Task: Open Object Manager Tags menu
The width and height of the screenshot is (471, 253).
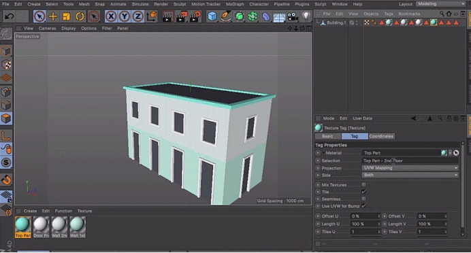Action: pos(389,14)
